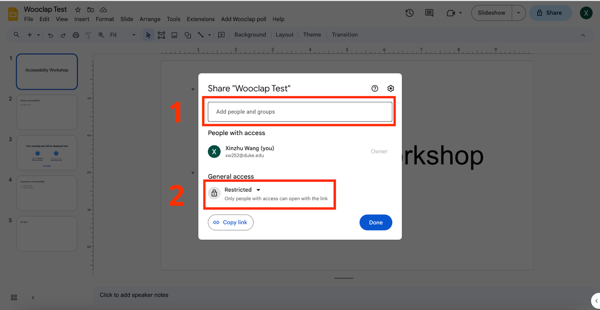
Task: Open sharing help question mark icon
Action: 375,88
